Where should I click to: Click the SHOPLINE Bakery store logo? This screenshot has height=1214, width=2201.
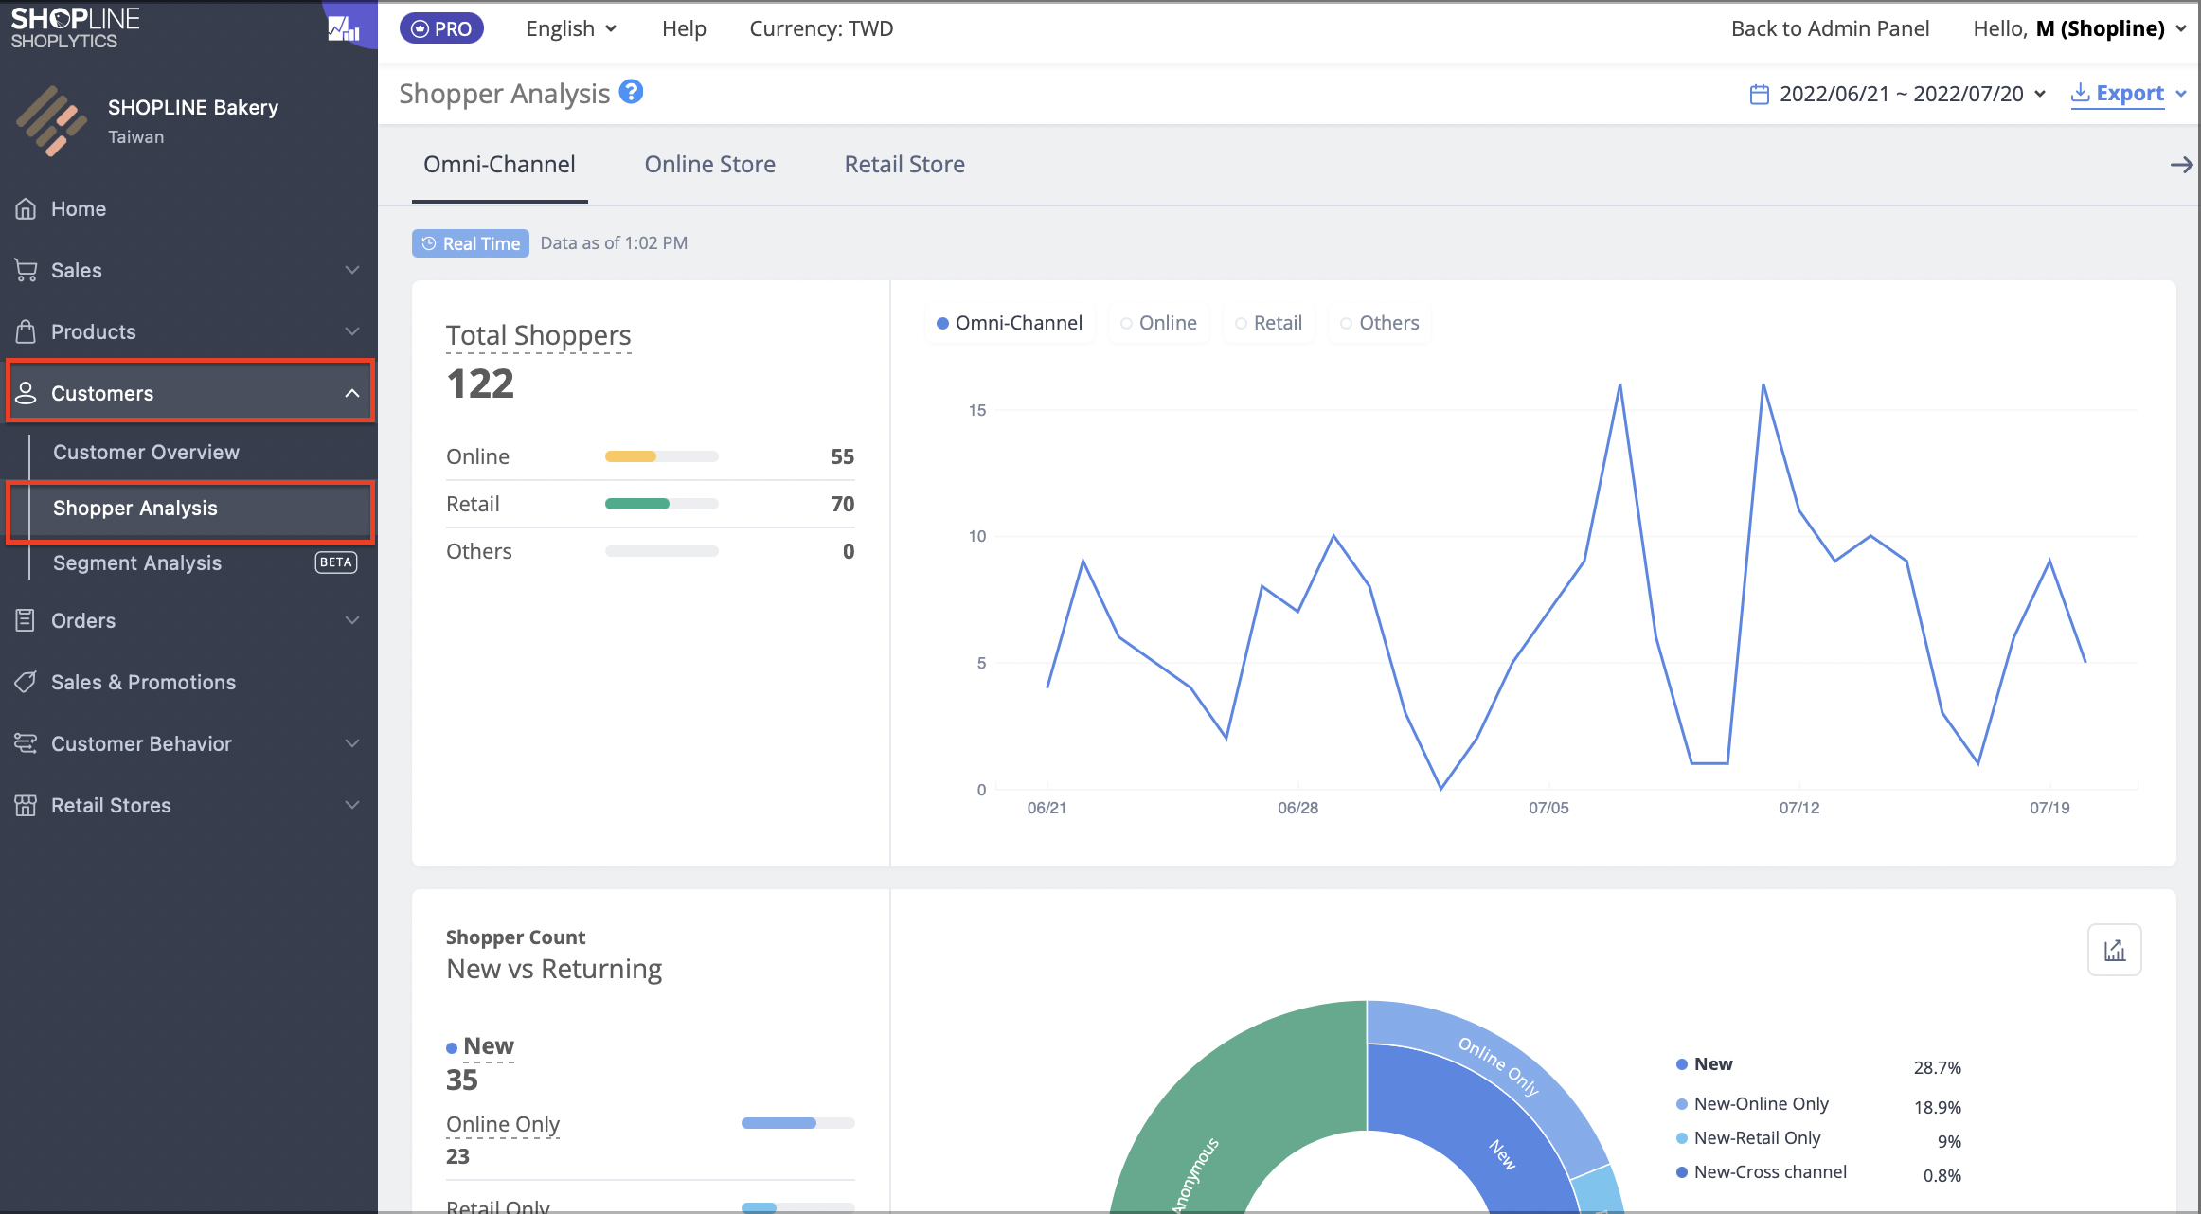pyautogui.click(x=51, y=121)
